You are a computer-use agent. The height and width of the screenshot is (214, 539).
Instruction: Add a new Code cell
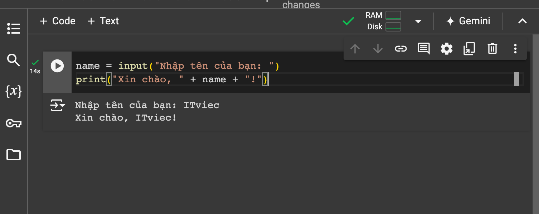(58, 21)
